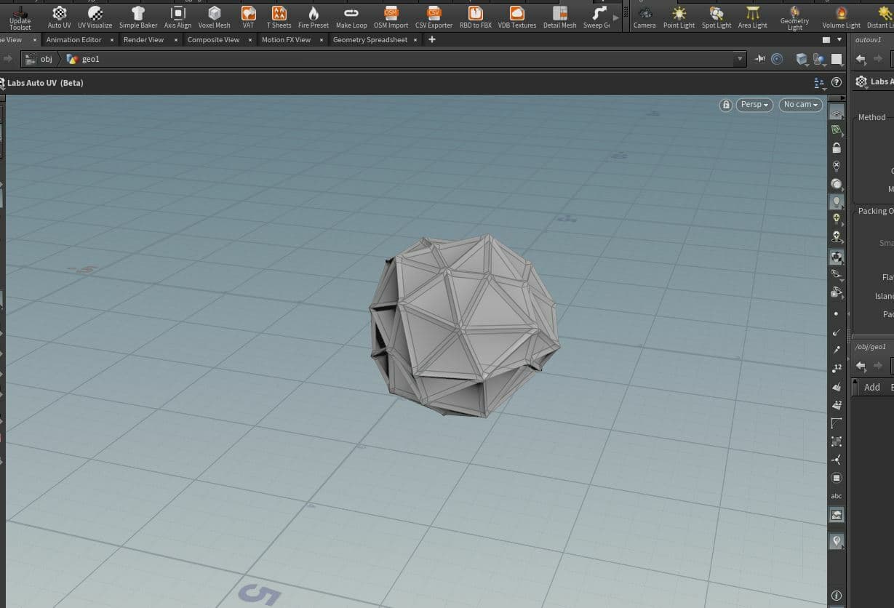The width and height of the screenshot is (894, 608).
Task: Create a Spot Light from the shelf
Action: tap(717, 17)
